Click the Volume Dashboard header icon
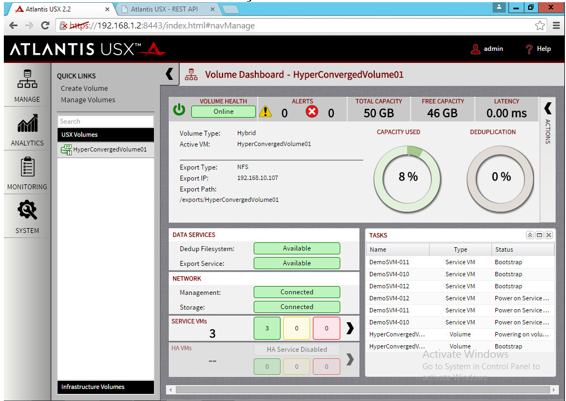The width and height of the screenshot is (566, 401). [x=191, y=74]
